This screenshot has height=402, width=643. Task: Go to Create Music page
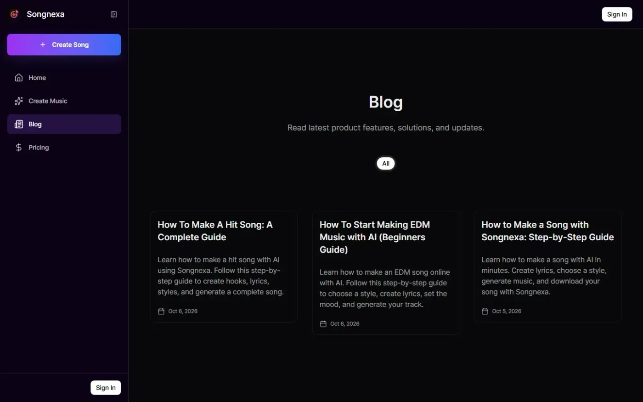(64, 101)
